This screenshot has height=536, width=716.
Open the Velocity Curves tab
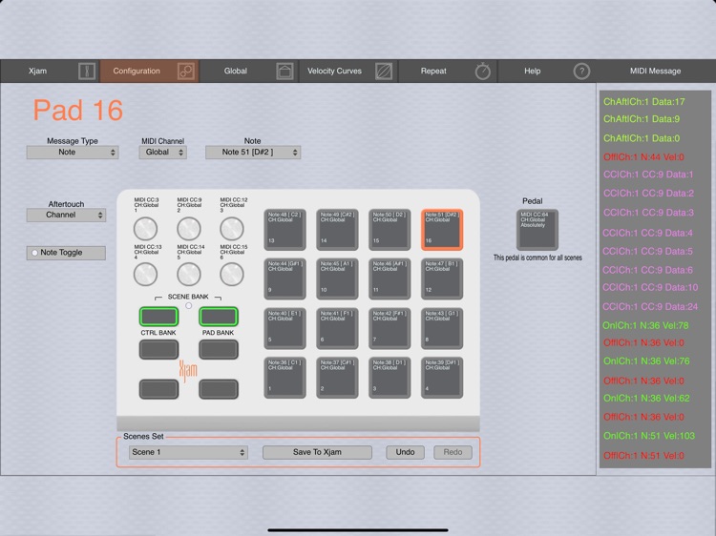click(347, 72)
